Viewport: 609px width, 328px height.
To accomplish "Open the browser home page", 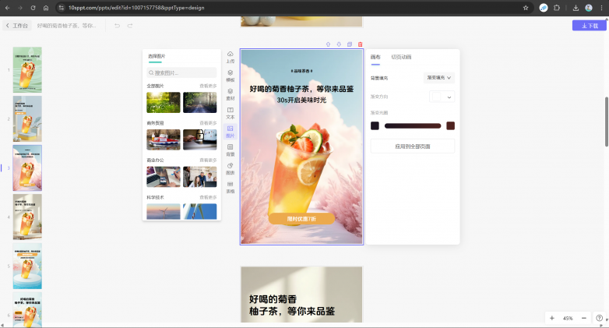I will (x=46, y=8).
